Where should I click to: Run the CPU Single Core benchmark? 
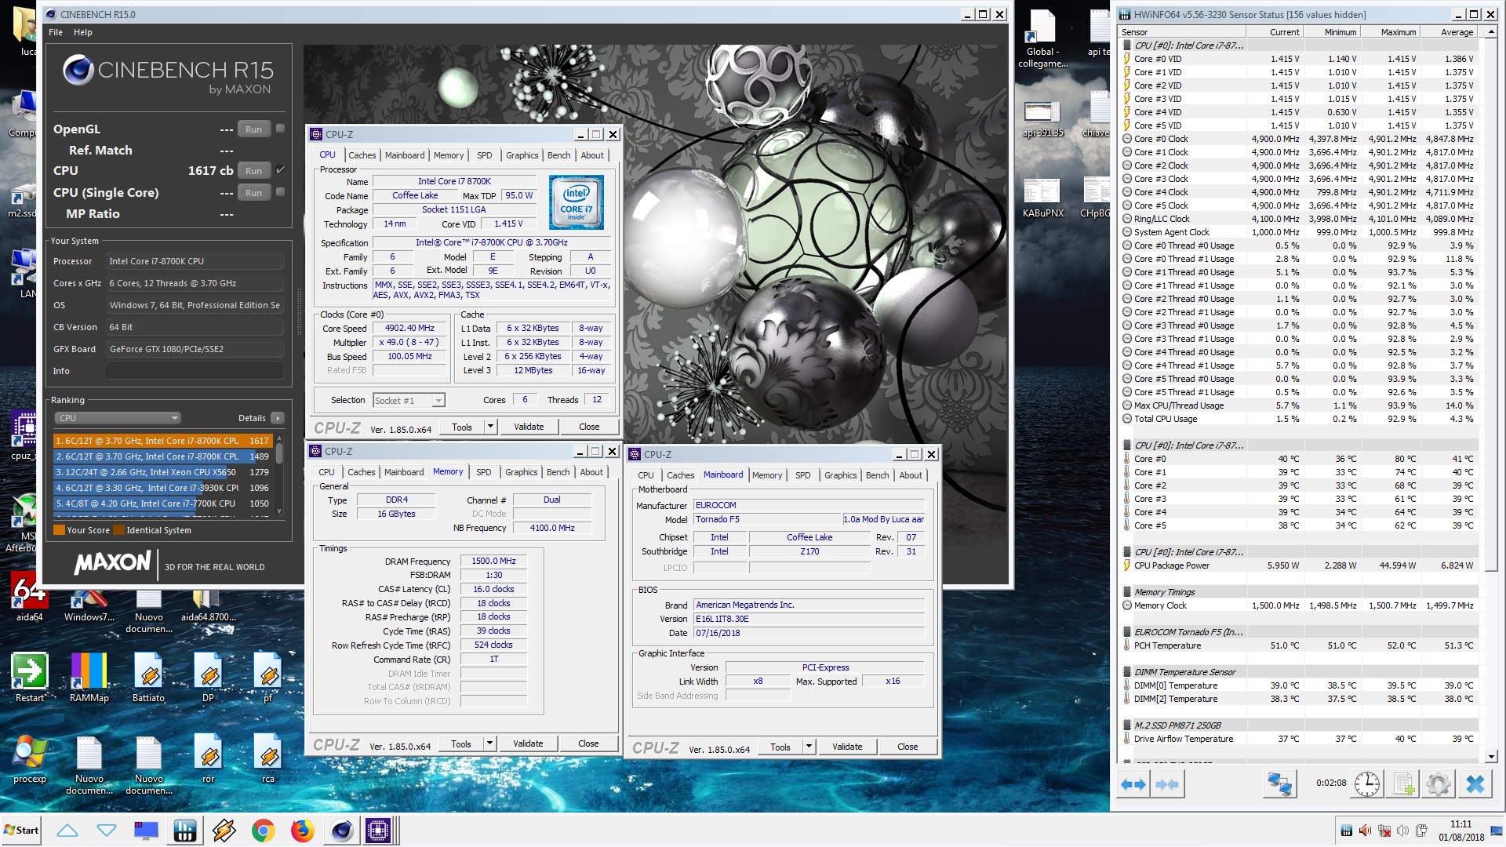tap(253, 193)
